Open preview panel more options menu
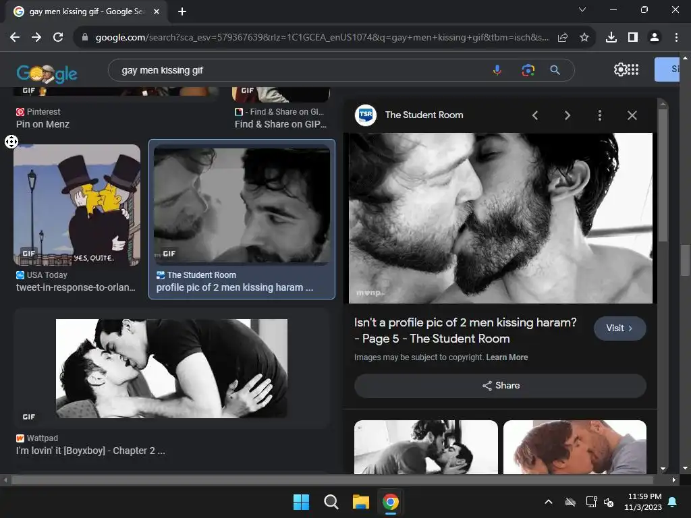Screen dimensions: 691x518 [x=599, y=115]
